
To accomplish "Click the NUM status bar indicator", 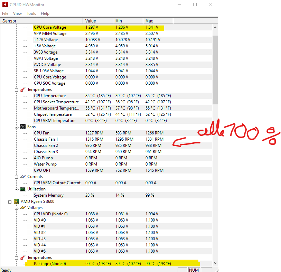I will (x=194, y=270).
